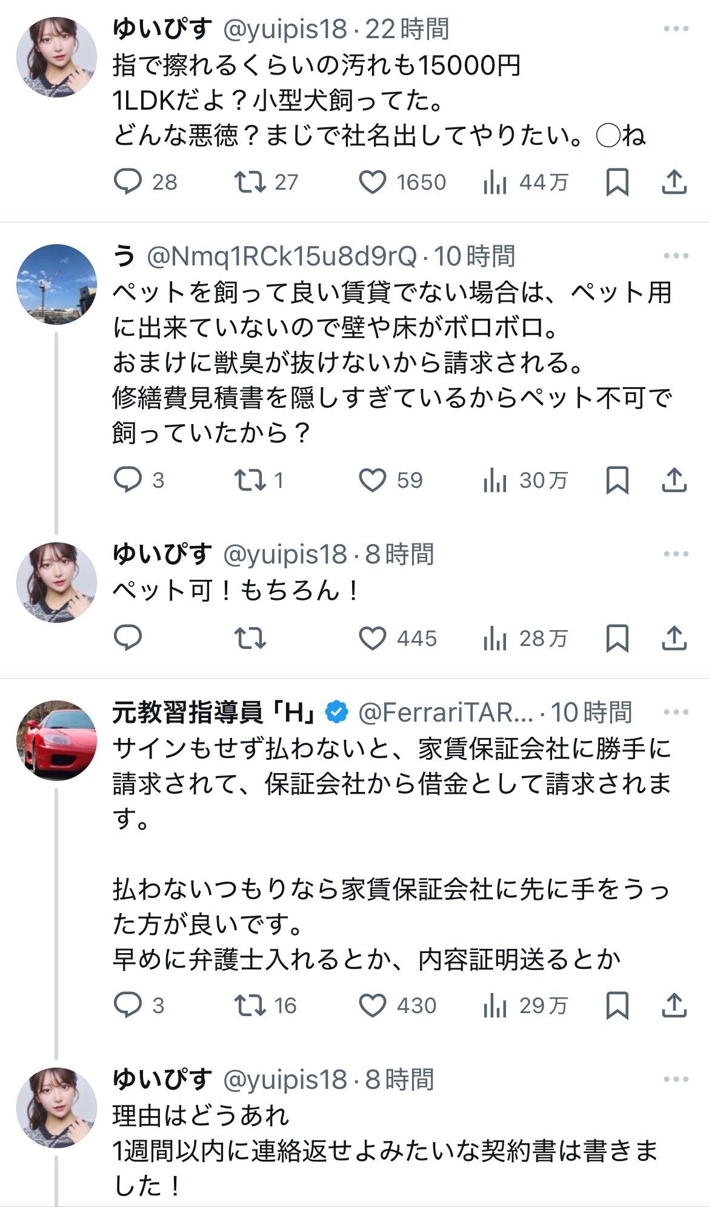Share the first post about 15000円
This screenshot has height=1207, width=709.
pyautogui.click(x=674, y=182)
